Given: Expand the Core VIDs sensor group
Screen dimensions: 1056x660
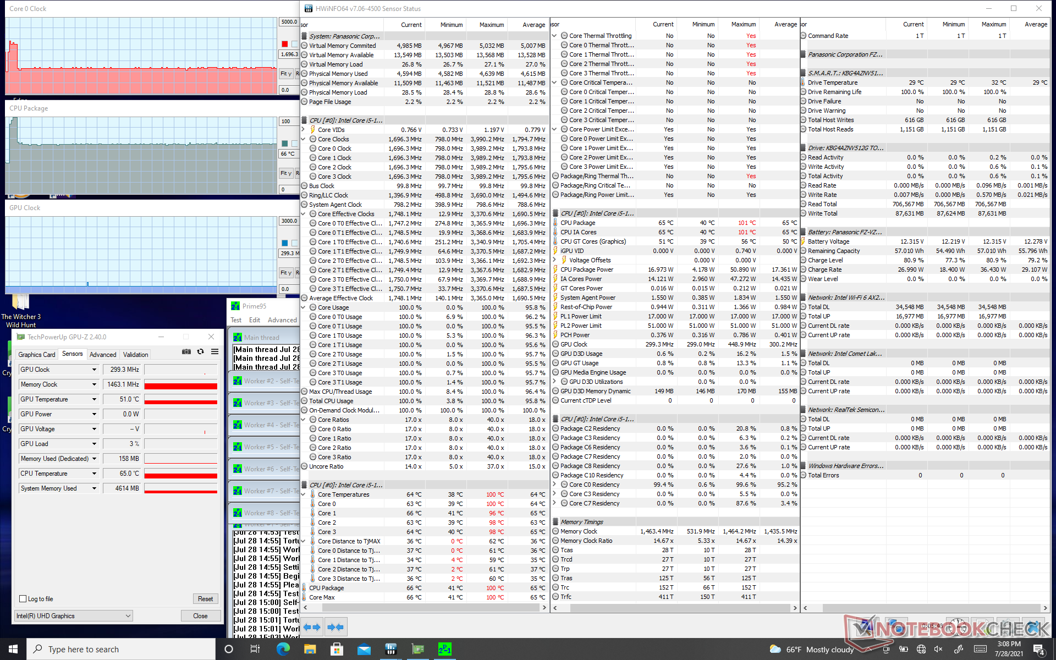Looking at the screenshot, I should click(303, 130).
